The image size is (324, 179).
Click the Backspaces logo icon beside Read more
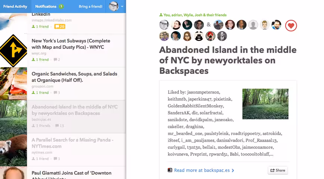pyautogui.click(x=170, y=170)
